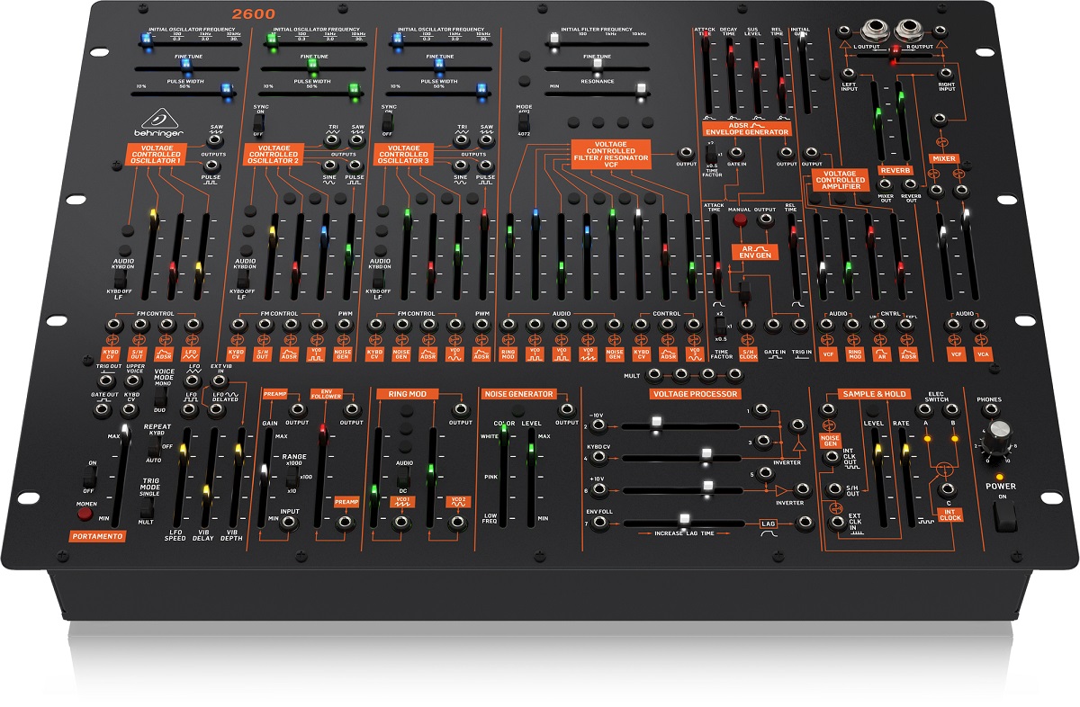Viewport: 1080px width, 707px height.
Task: Click the ADSR jack under VCO 1 FM Control
Action: point(165,325)
